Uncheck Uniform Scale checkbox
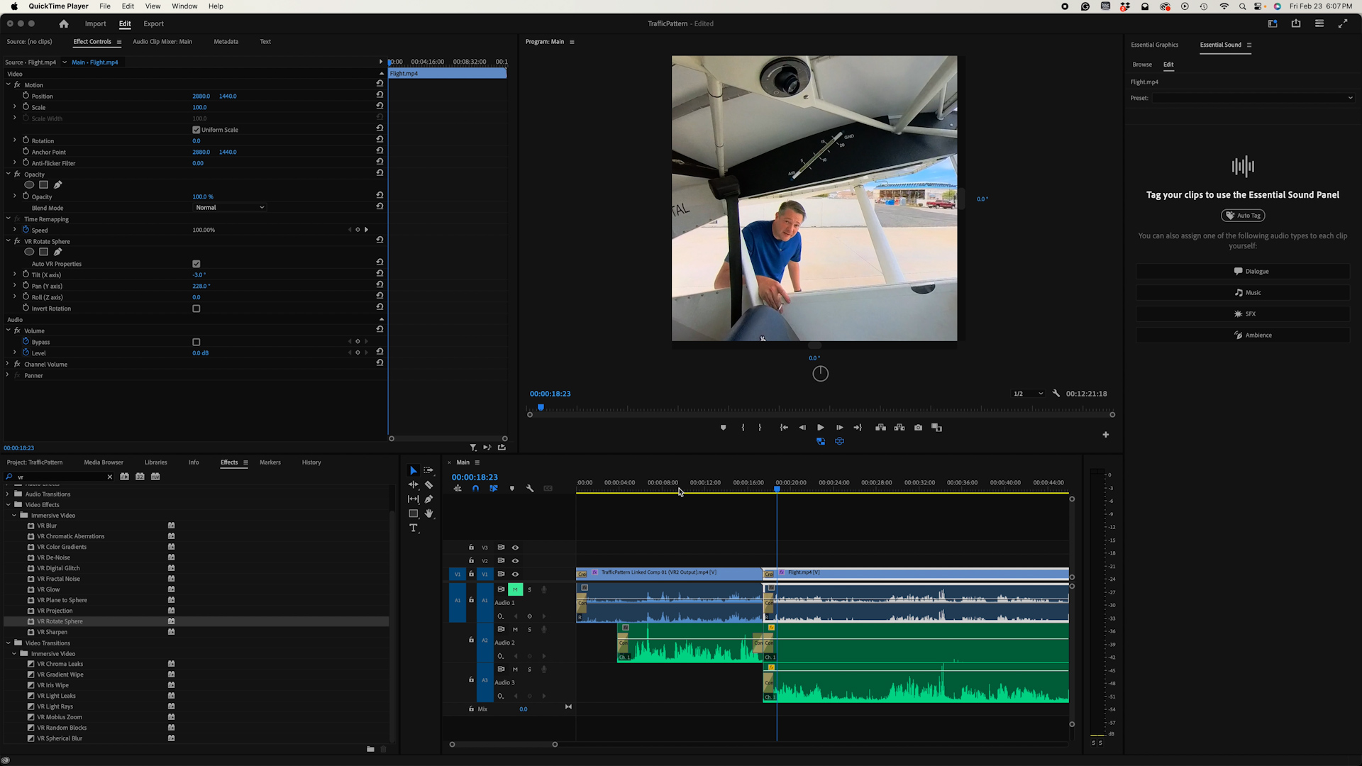 point(196,130)
